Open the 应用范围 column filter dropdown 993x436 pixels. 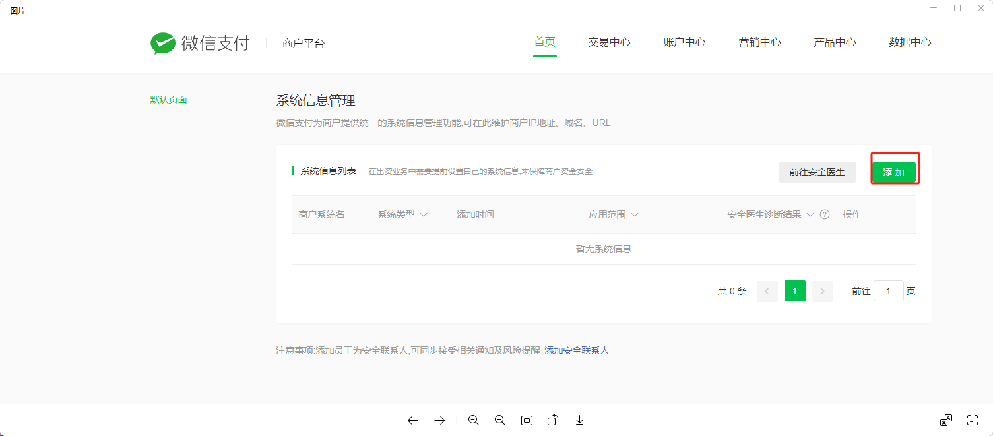635,214
